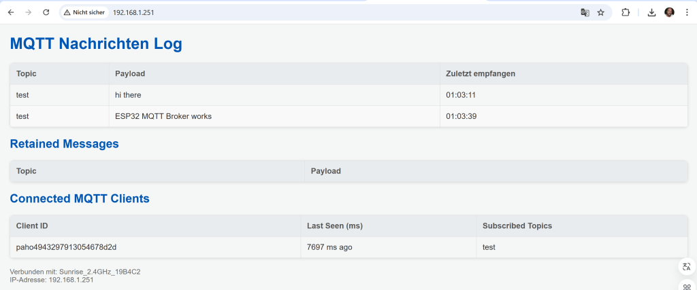697x290 pixels.
Task: Click the address bar showing 192.168.1.251
Action: (272, 12)
